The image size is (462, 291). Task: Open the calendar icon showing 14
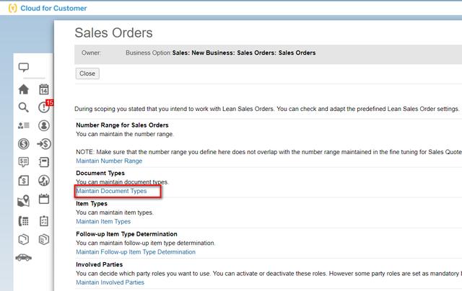[44, 89]
